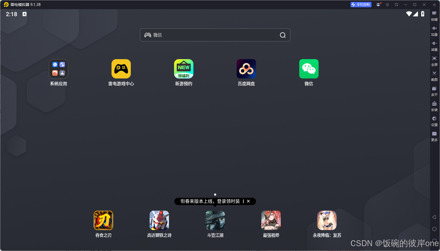Open the user account icon
This screenshot has width=440, height=251.
tap(378, 5)
